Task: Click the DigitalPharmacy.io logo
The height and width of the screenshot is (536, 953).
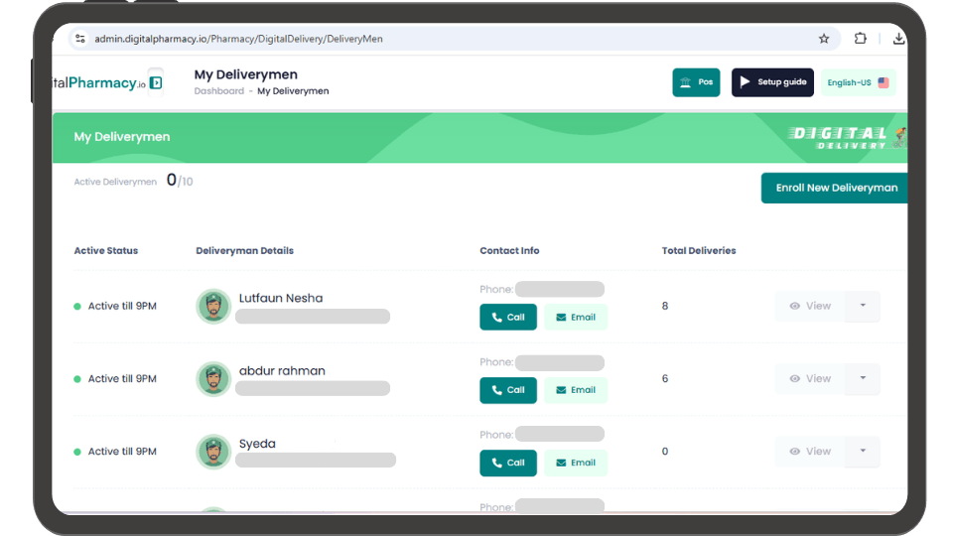Action: [107, 82]
